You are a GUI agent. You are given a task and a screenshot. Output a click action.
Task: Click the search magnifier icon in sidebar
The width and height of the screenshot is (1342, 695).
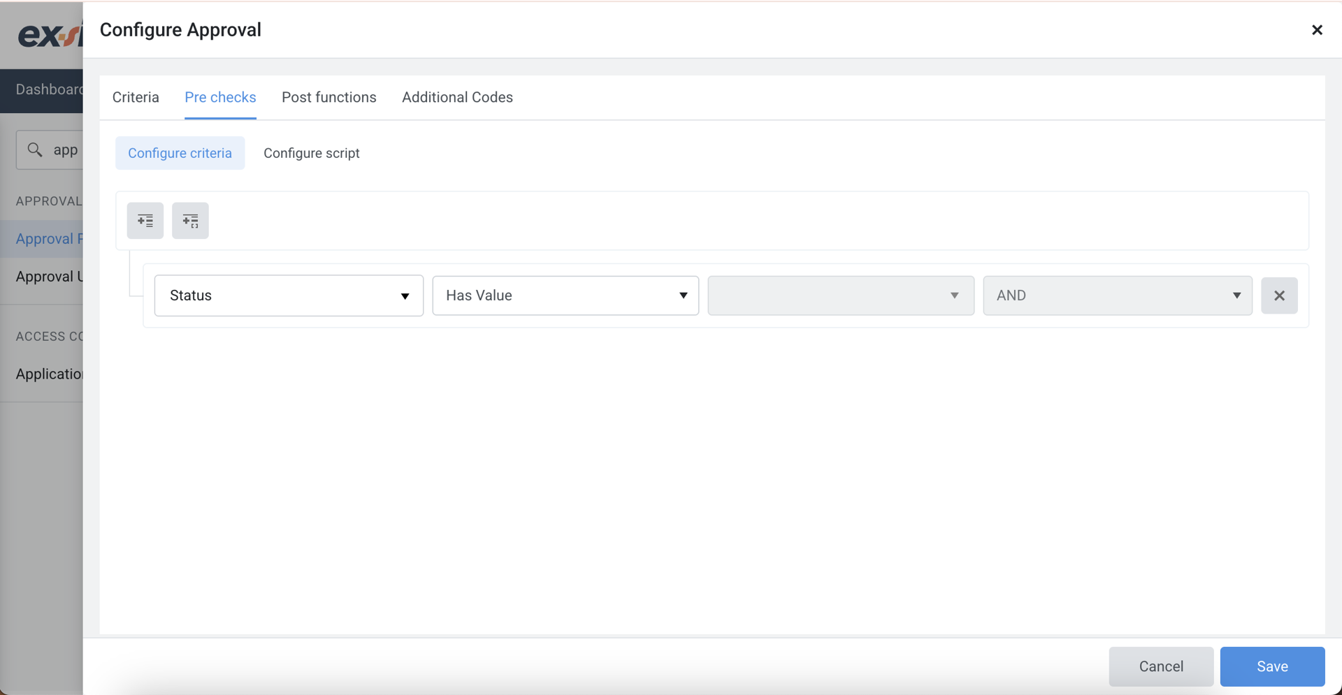[35, 149]
